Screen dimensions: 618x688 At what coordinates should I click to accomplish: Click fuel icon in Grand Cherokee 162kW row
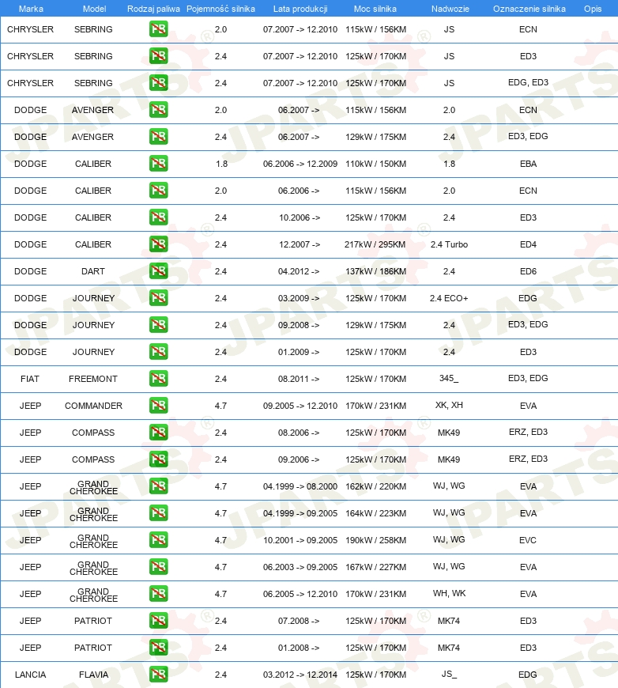click(158, 486)
